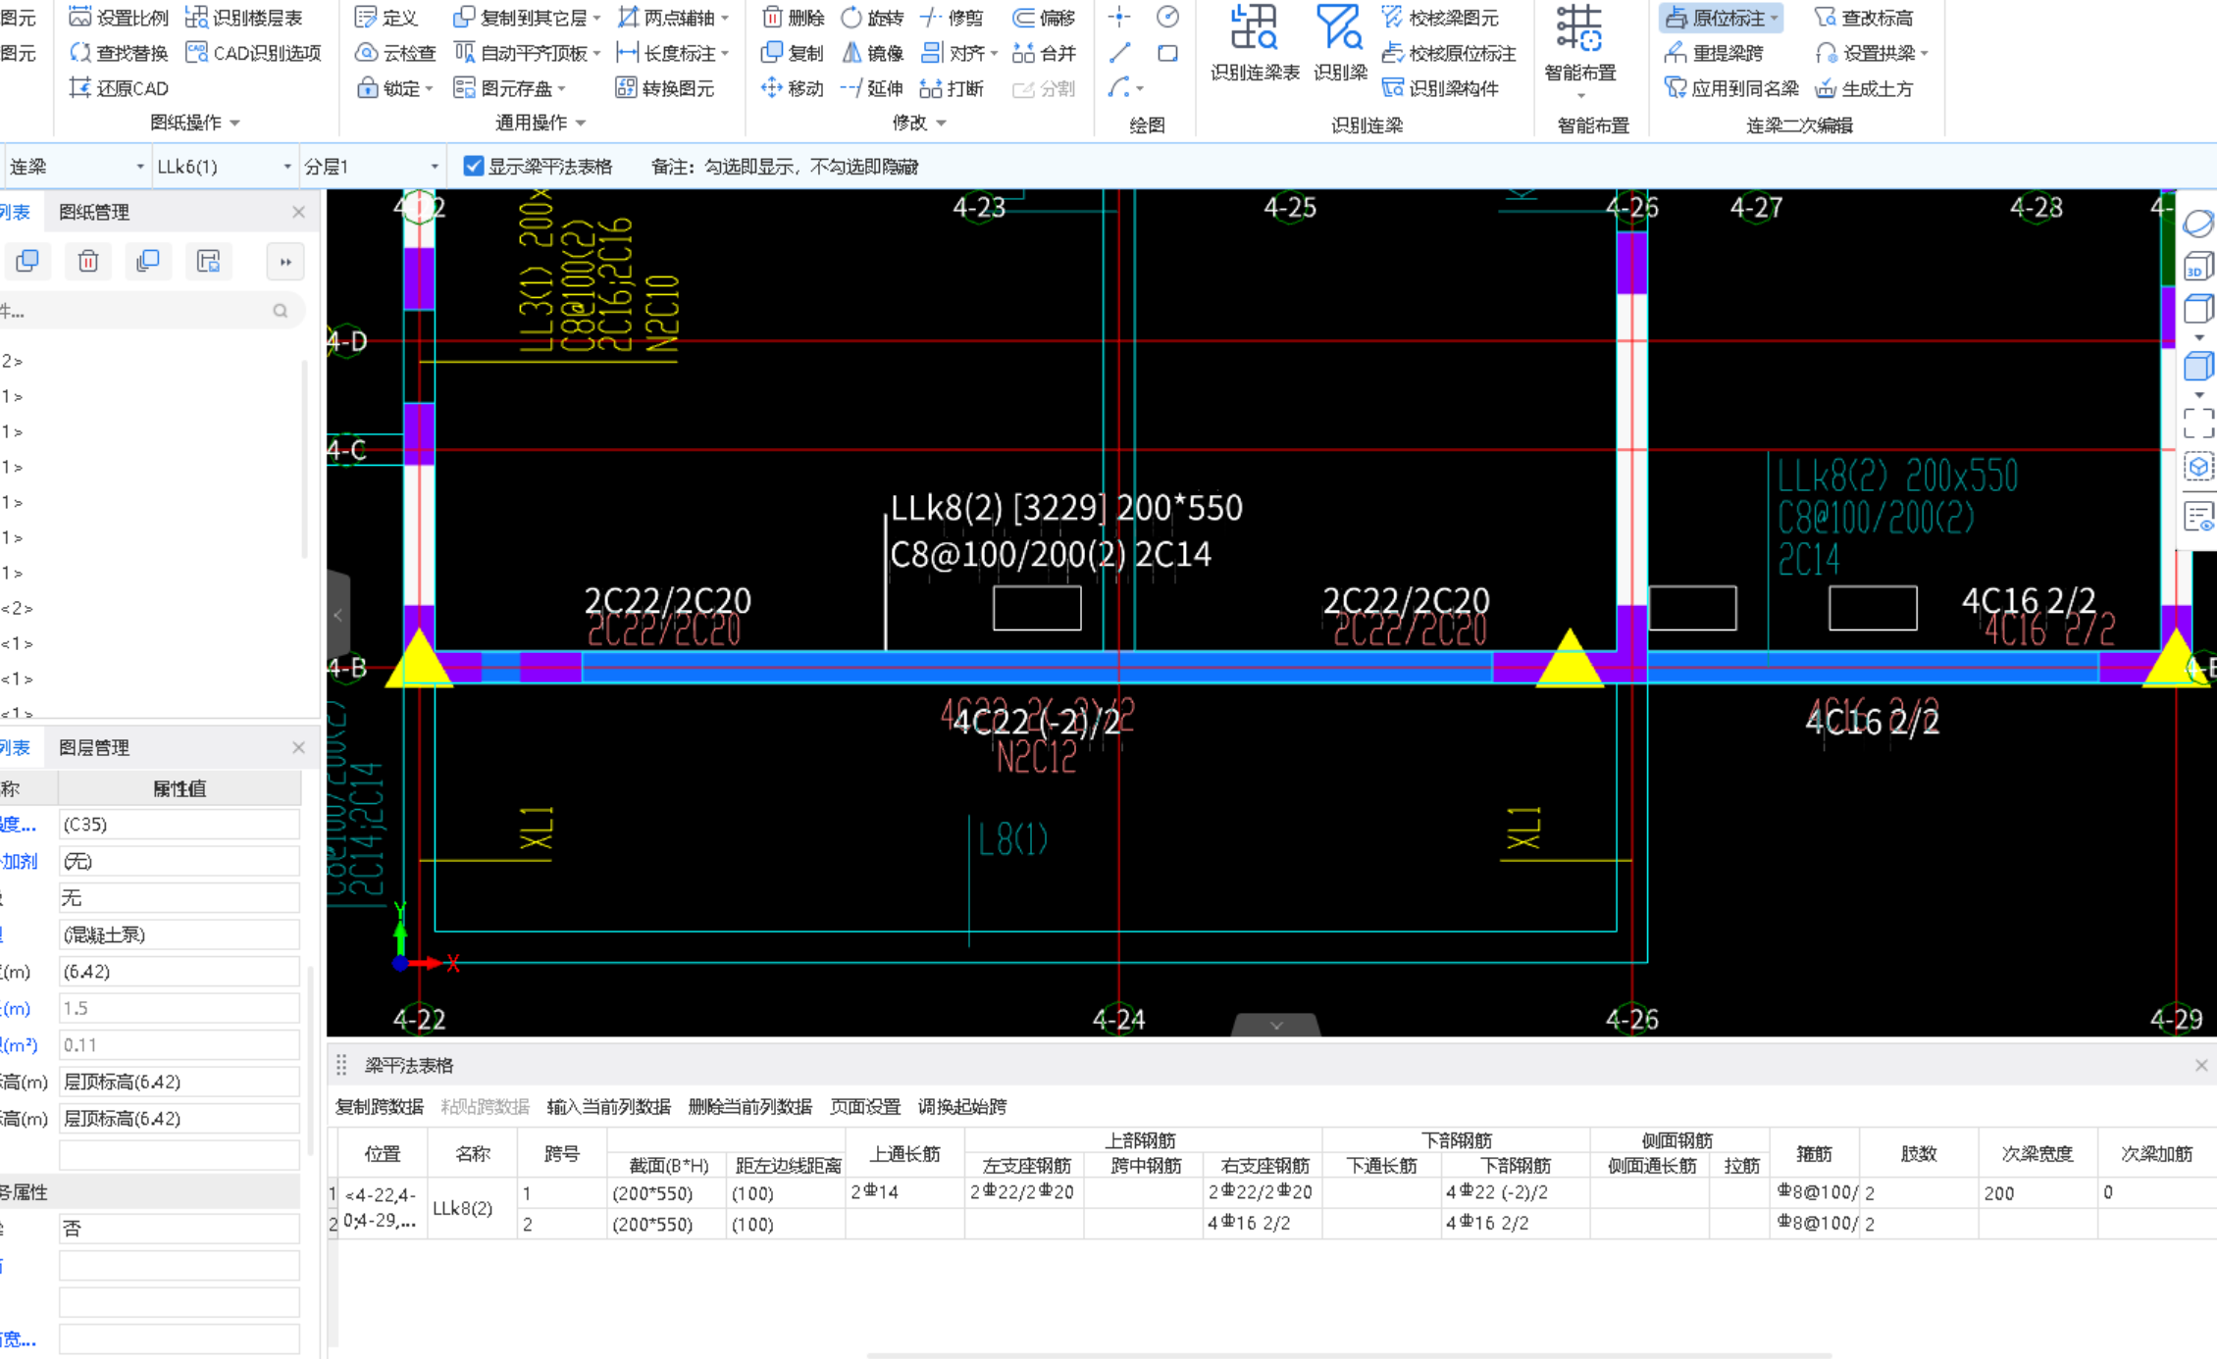Select the 查找替换 tool
Viewport: 2217px width, 1359px height.
119,52
